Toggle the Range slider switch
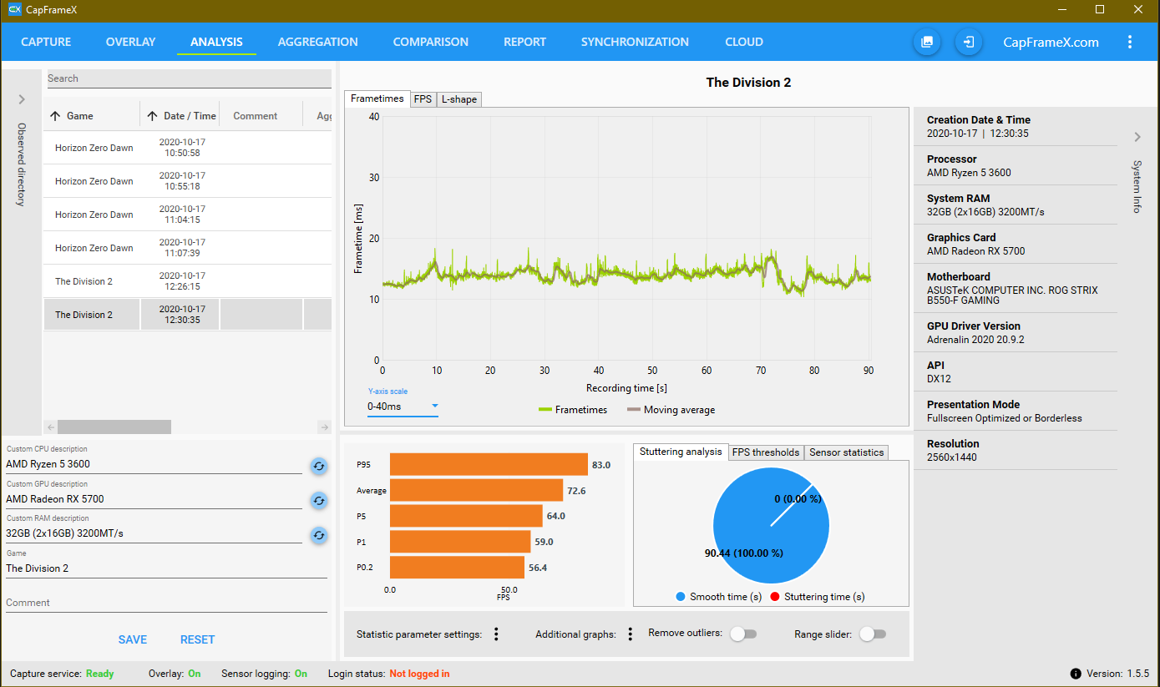 pos(872,634)
